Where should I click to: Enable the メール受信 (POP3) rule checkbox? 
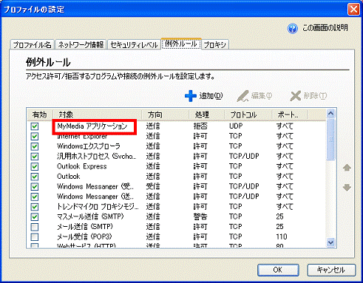click(35, 237)
